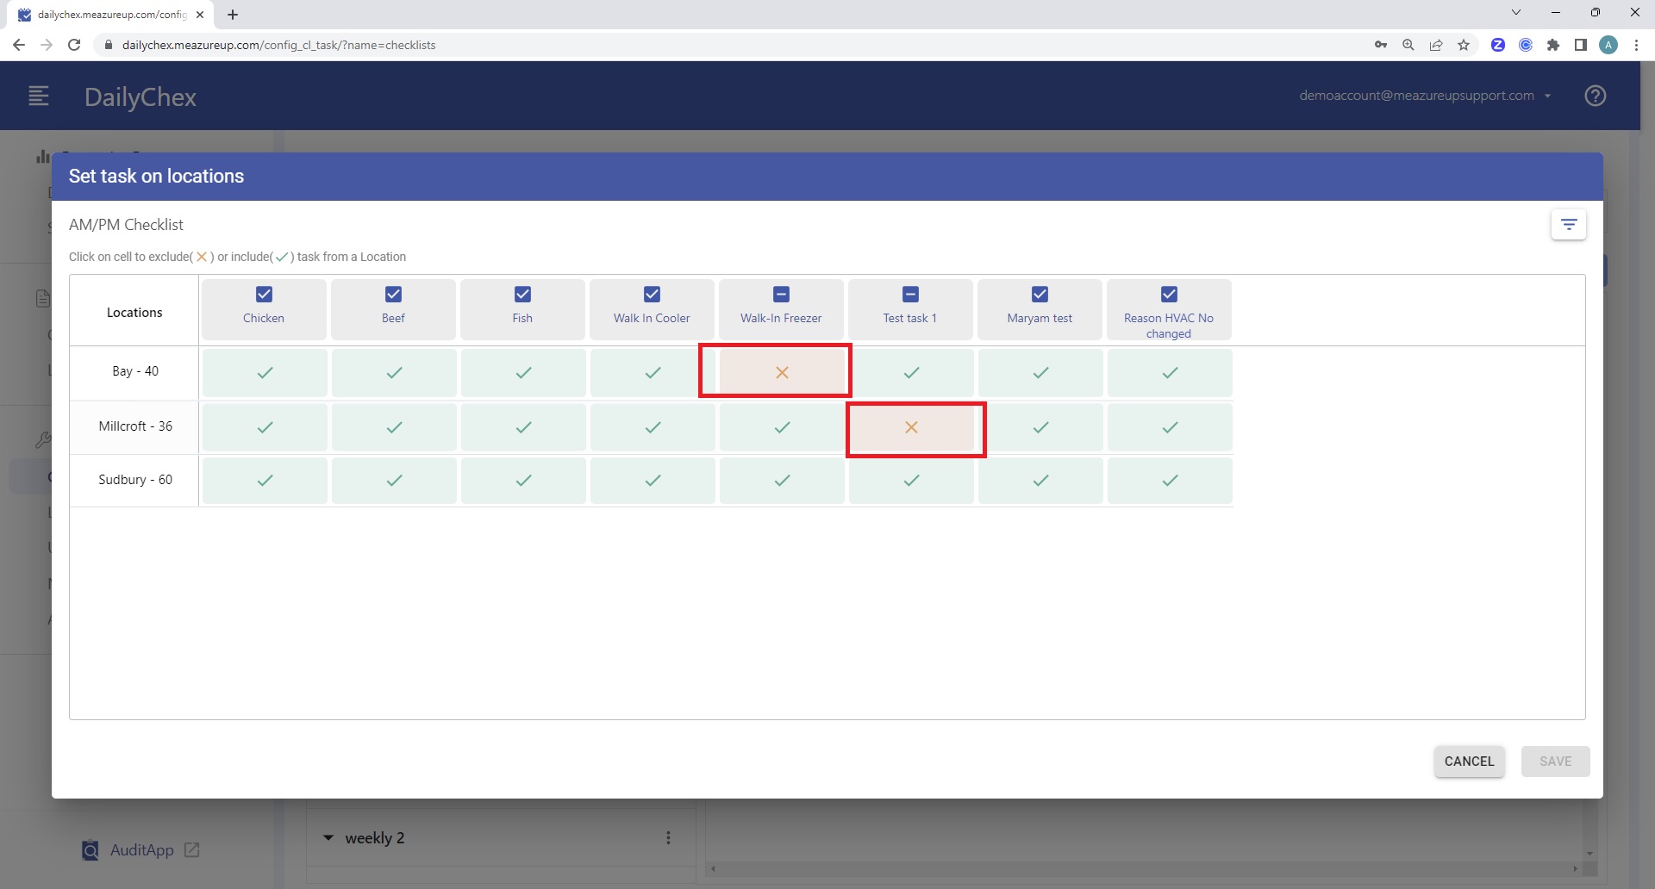Click the DailyChex logo

pyautogui.click(x=141, y=97)
